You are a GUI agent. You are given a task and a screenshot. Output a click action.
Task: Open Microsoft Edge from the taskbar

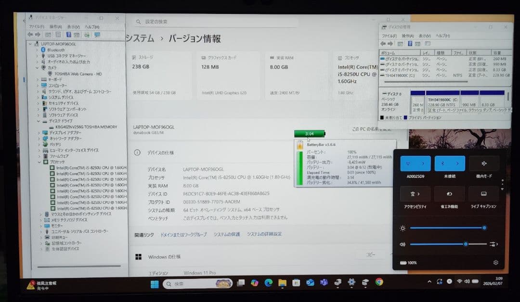pyautogui.click(x=268, y=282)
